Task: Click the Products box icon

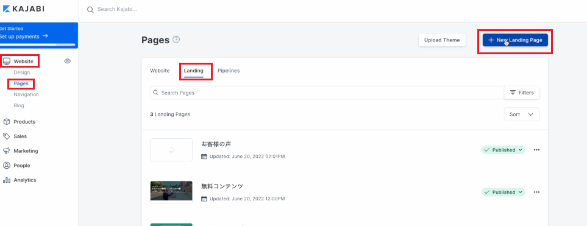Action: [x=6, y=122]
